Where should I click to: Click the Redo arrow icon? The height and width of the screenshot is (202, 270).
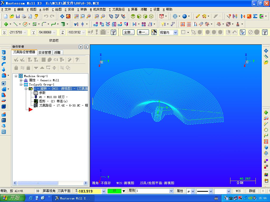click(x=52, y=16)
